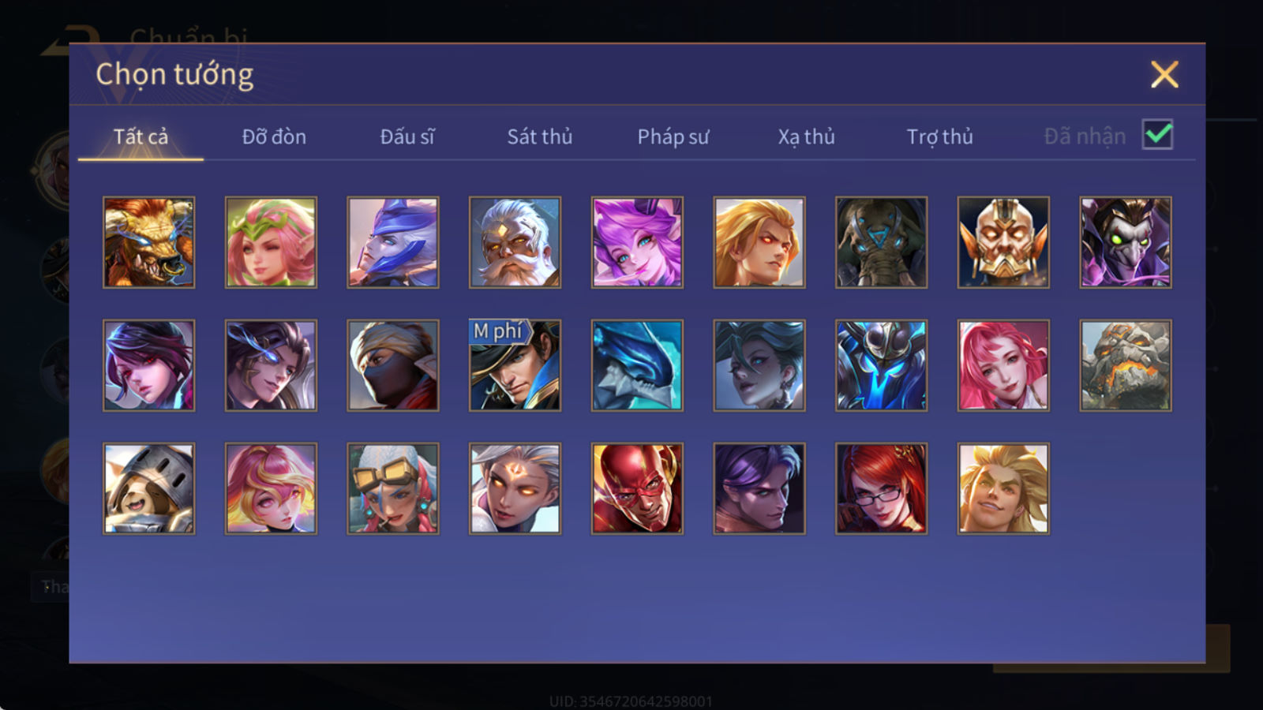Choose the rock golem hero portrait
The image size is (1263, 710).
pos(1126,365)
